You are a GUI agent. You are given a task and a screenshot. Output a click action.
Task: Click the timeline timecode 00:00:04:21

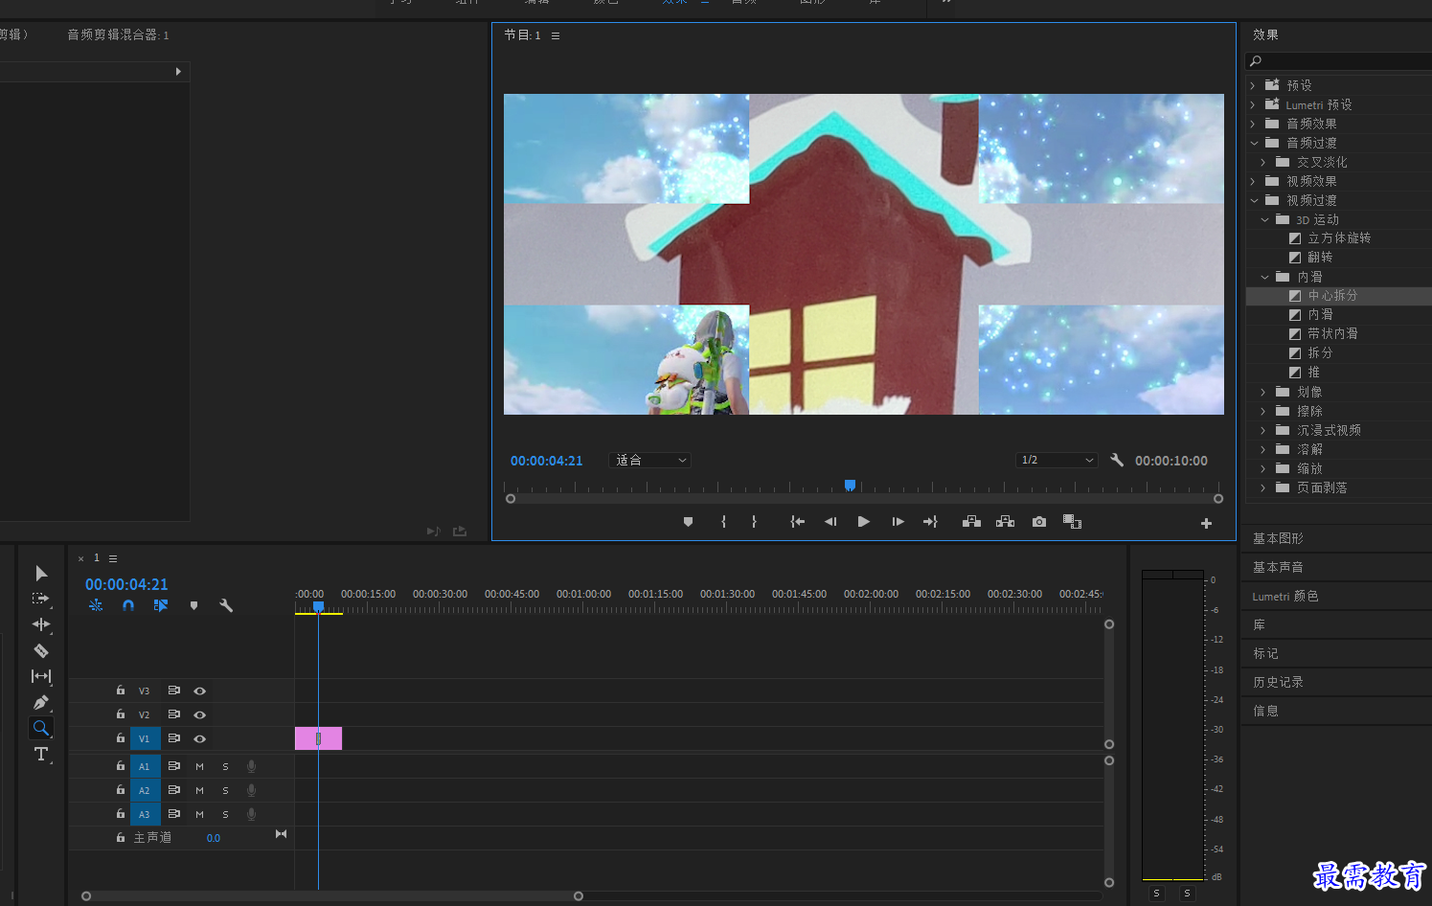pos(126,584)
